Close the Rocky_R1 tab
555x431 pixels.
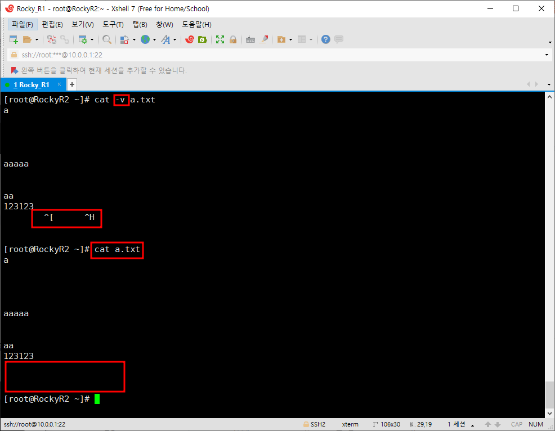60,84
